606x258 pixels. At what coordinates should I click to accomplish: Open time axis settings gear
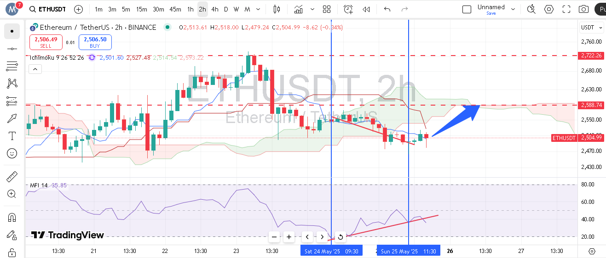click(592, 251)
